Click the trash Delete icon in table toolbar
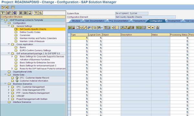194x116 pixels. point(105,28)
